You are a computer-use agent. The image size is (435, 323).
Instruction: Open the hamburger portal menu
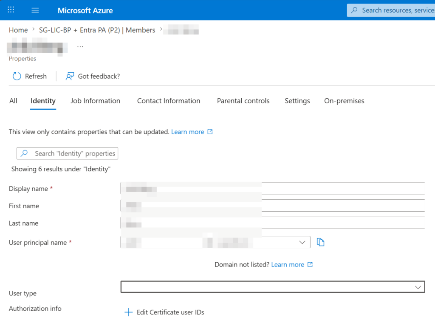[35, 10]
